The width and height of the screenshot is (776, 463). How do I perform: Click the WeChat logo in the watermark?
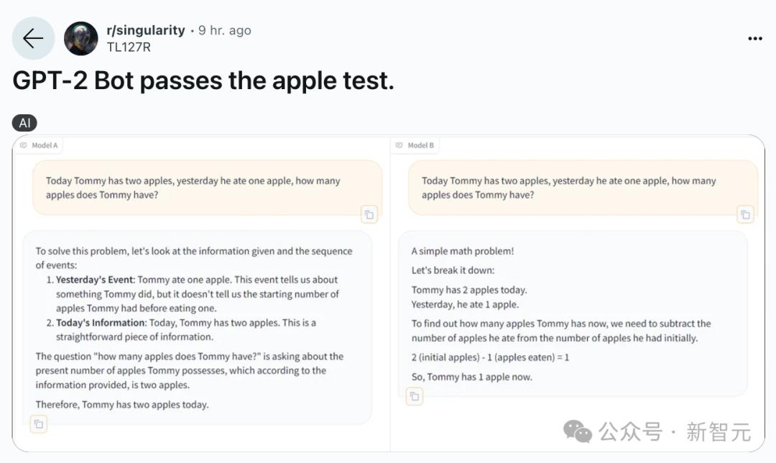click(578, 431)
